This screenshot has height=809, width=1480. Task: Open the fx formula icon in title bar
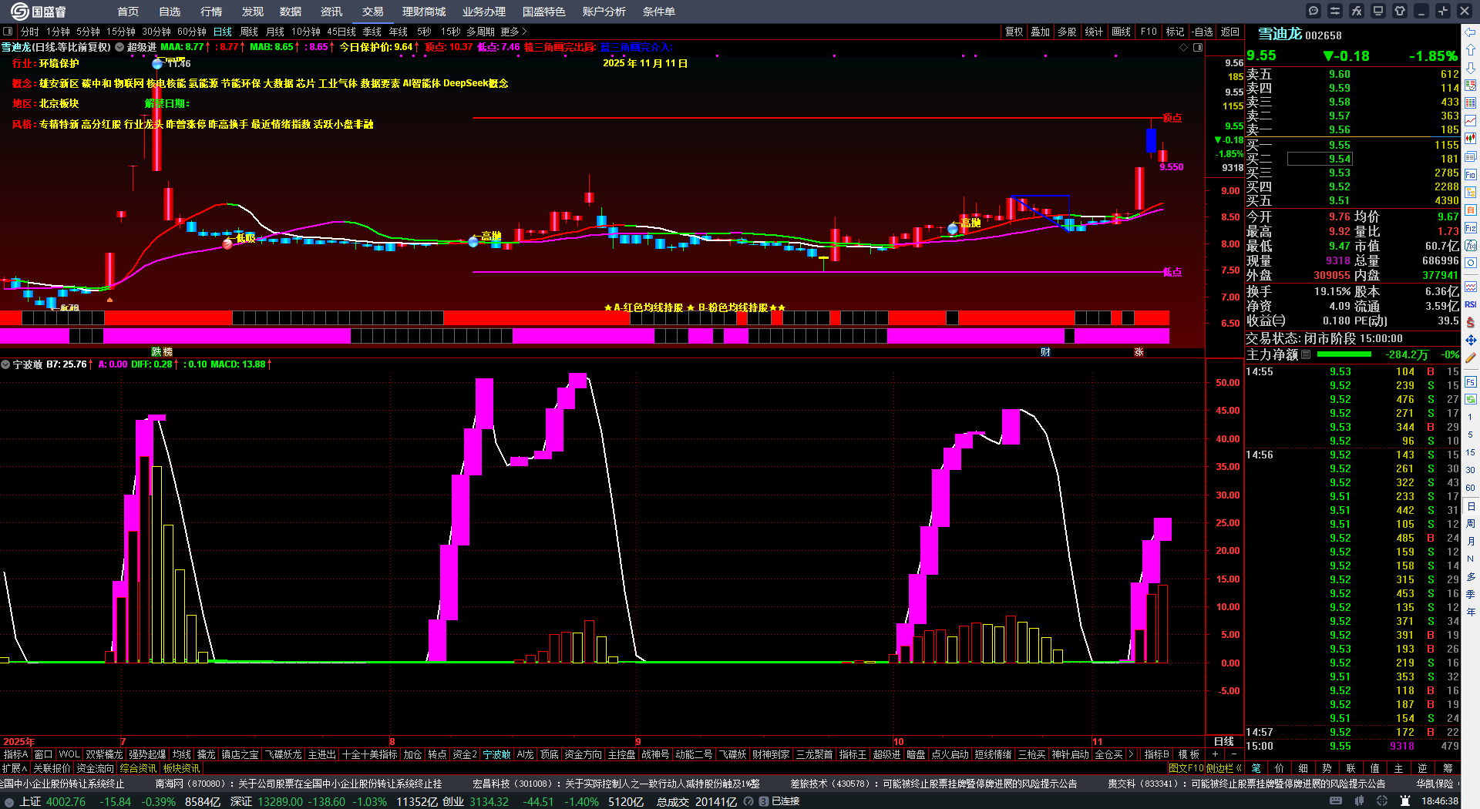tap(1357, 11)
